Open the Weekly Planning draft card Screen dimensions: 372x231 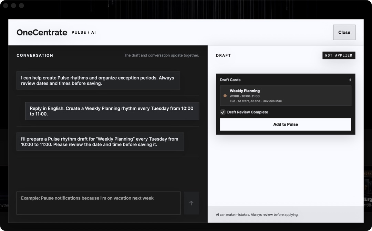click(x=286, y=96)
